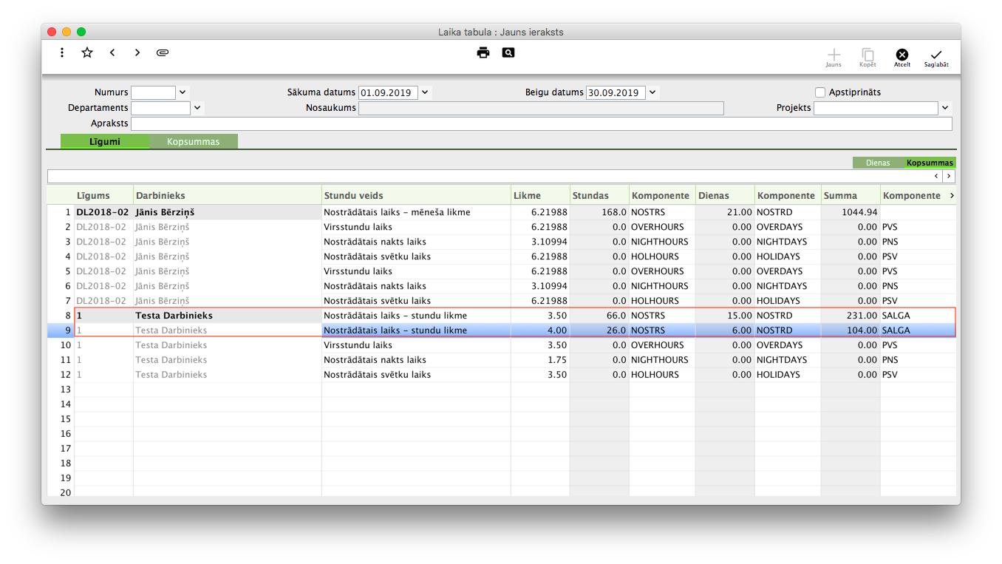
Task: Select the Dienas view tab
Action: click(x=878, y=163)
